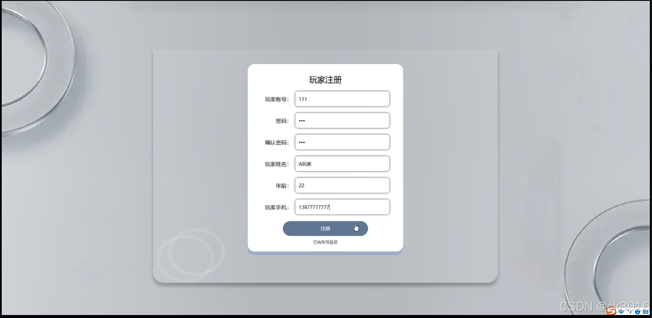Toggle the 中 Chinese/English input mode
The image size is (652, 318).
point(621,312)
